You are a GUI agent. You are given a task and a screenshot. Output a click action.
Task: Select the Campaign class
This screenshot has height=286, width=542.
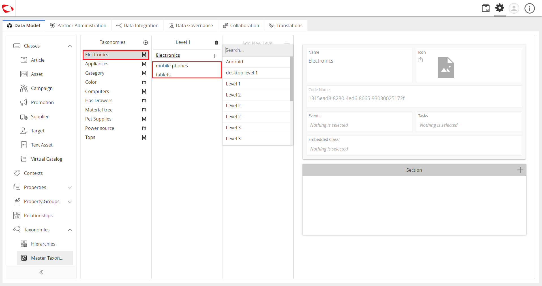tap(42, 88)
